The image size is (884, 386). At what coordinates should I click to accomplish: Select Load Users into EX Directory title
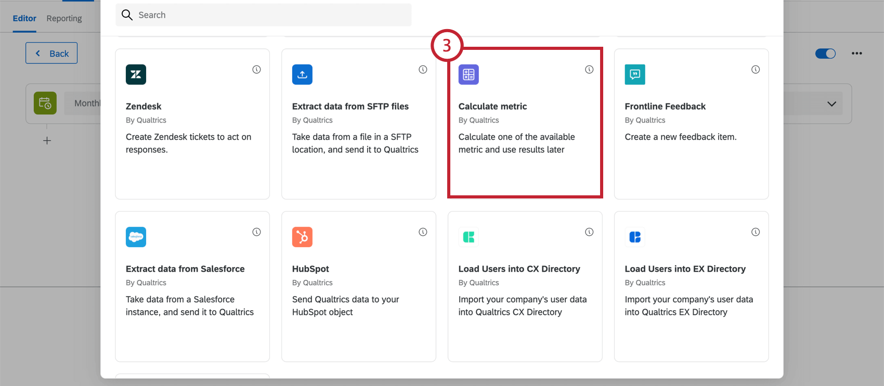(x=685, y=269)
